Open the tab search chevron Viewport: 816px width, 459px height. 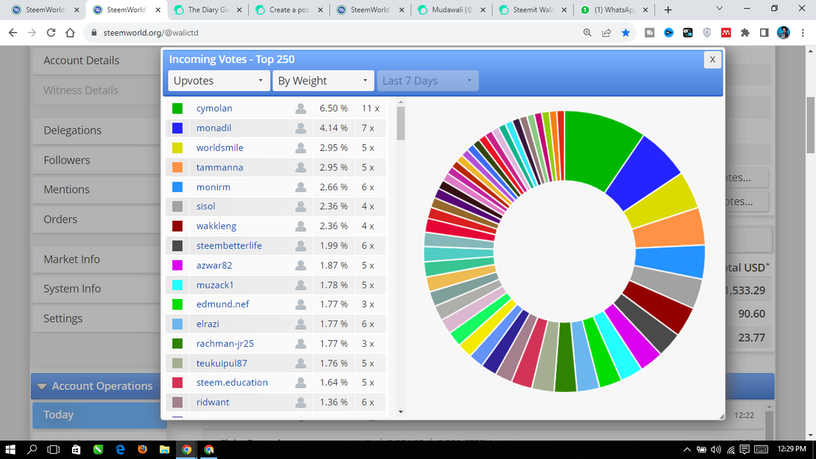(719, 9)
